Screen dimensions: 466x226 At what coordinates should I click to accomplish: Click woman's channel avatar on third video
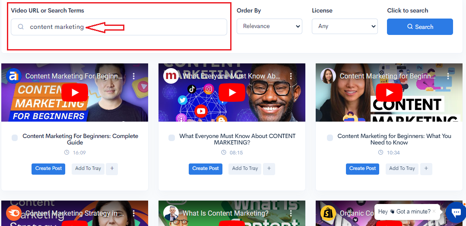coord(328,76)
